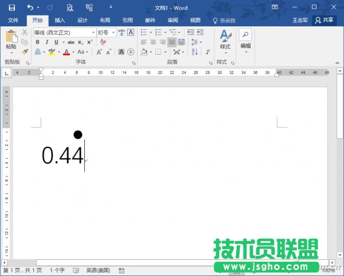Select the Format Painter brush icon

25,52
